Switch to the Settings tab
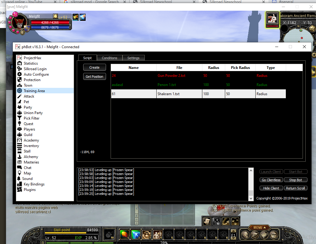 [x=133, y=58]
